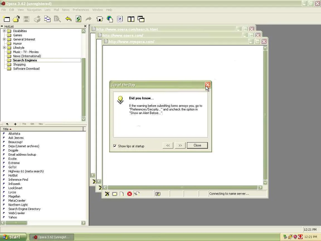The height and width of the screenshot is (241, 321).
Task: Select the Games folder
Action: click(18, 35)
